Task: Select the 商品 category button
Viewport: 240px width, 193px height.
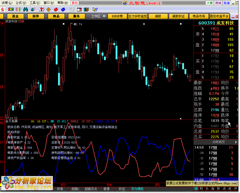Action: (56, 16)
